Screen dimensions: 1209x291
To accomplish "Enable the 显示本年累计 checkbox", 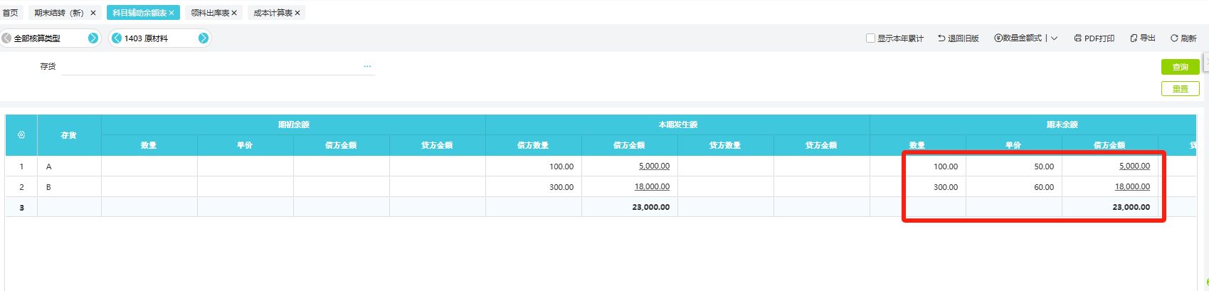I will pos(870,38).
